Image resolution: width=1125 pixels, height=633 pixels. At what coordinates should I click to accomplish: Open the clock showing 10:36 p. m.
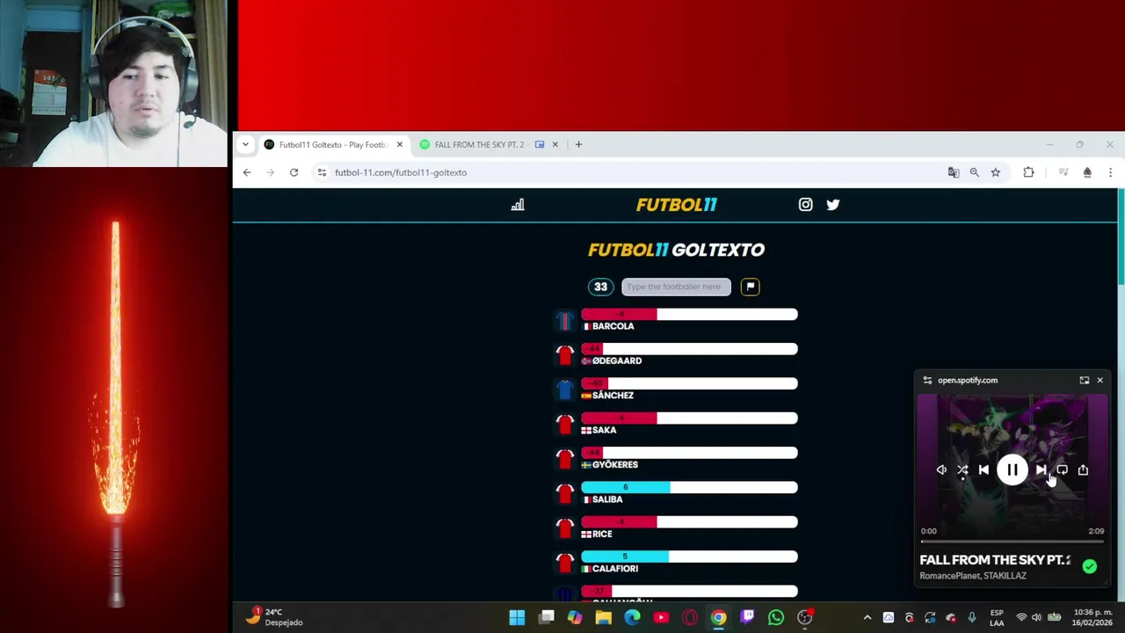(x=1092, y=617)
